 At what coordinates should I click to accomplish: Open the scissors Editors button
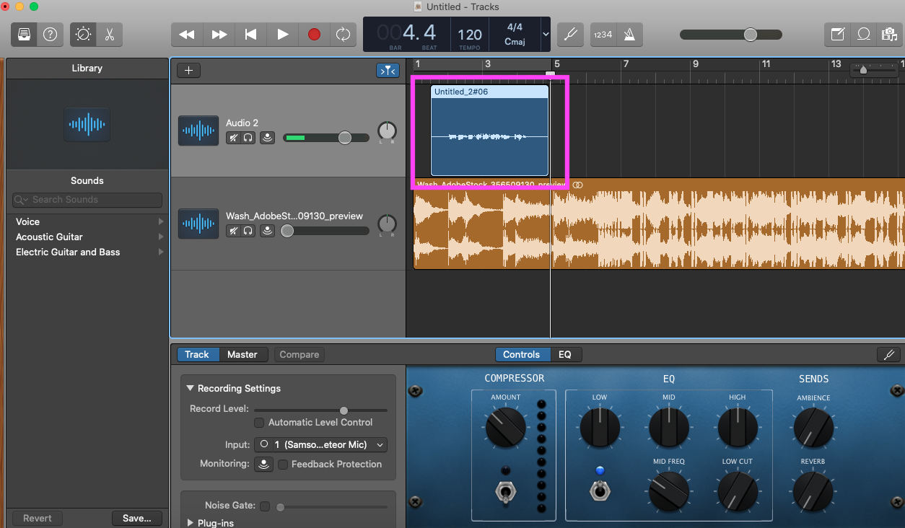pos(109,34)
